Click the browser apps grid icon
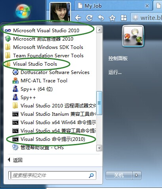Image resolution: width=162 pixels, height=189 pixels. pyautogui.click(x=124, y=18)
